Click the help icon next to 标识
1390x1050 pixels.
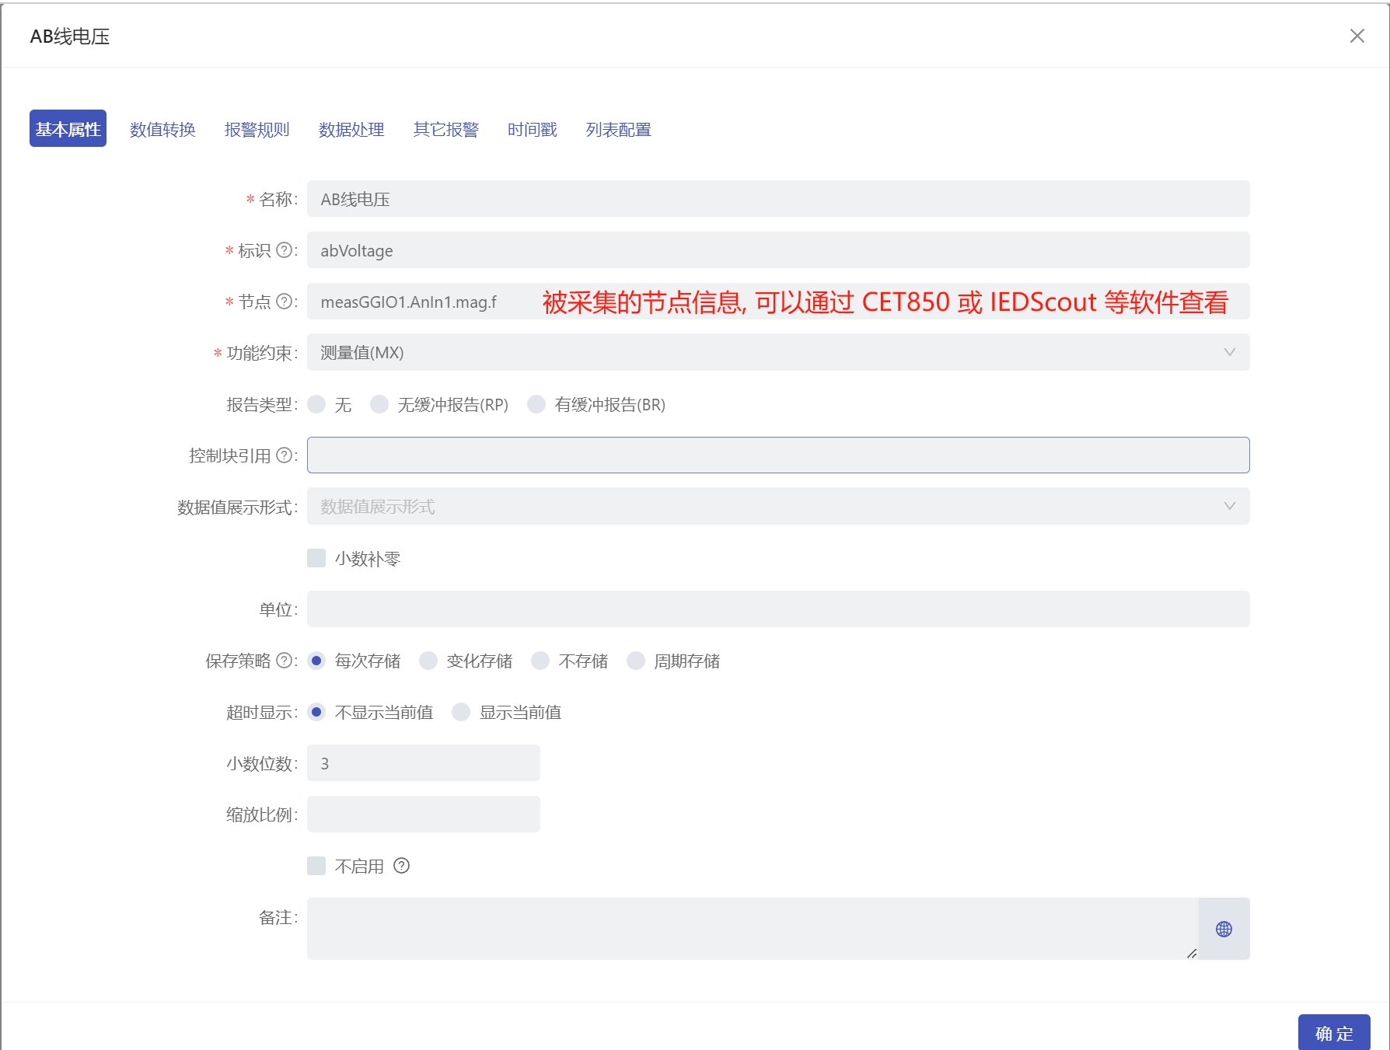pos(285,250)
